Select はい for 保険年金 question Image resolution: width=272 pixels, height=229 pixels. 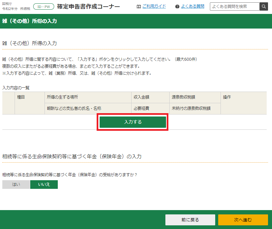(x=16, y=185)
